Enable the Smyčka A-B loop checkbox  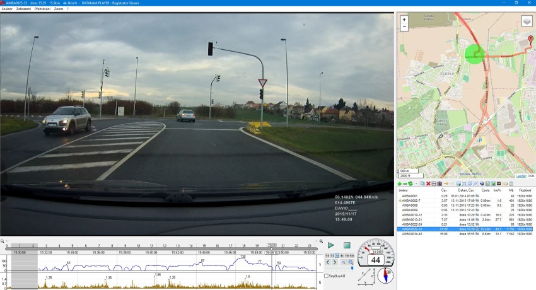point(326,275)
